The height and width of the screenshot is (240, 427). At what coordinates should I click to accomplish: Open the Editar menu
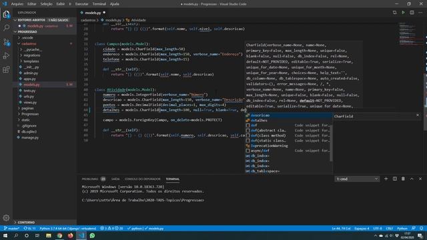pyautogui.click(x=31, y=4)
